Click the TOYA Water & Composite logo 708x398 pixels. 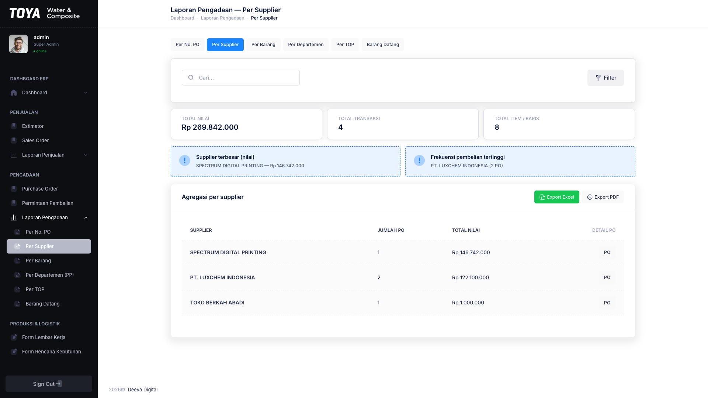45,13
